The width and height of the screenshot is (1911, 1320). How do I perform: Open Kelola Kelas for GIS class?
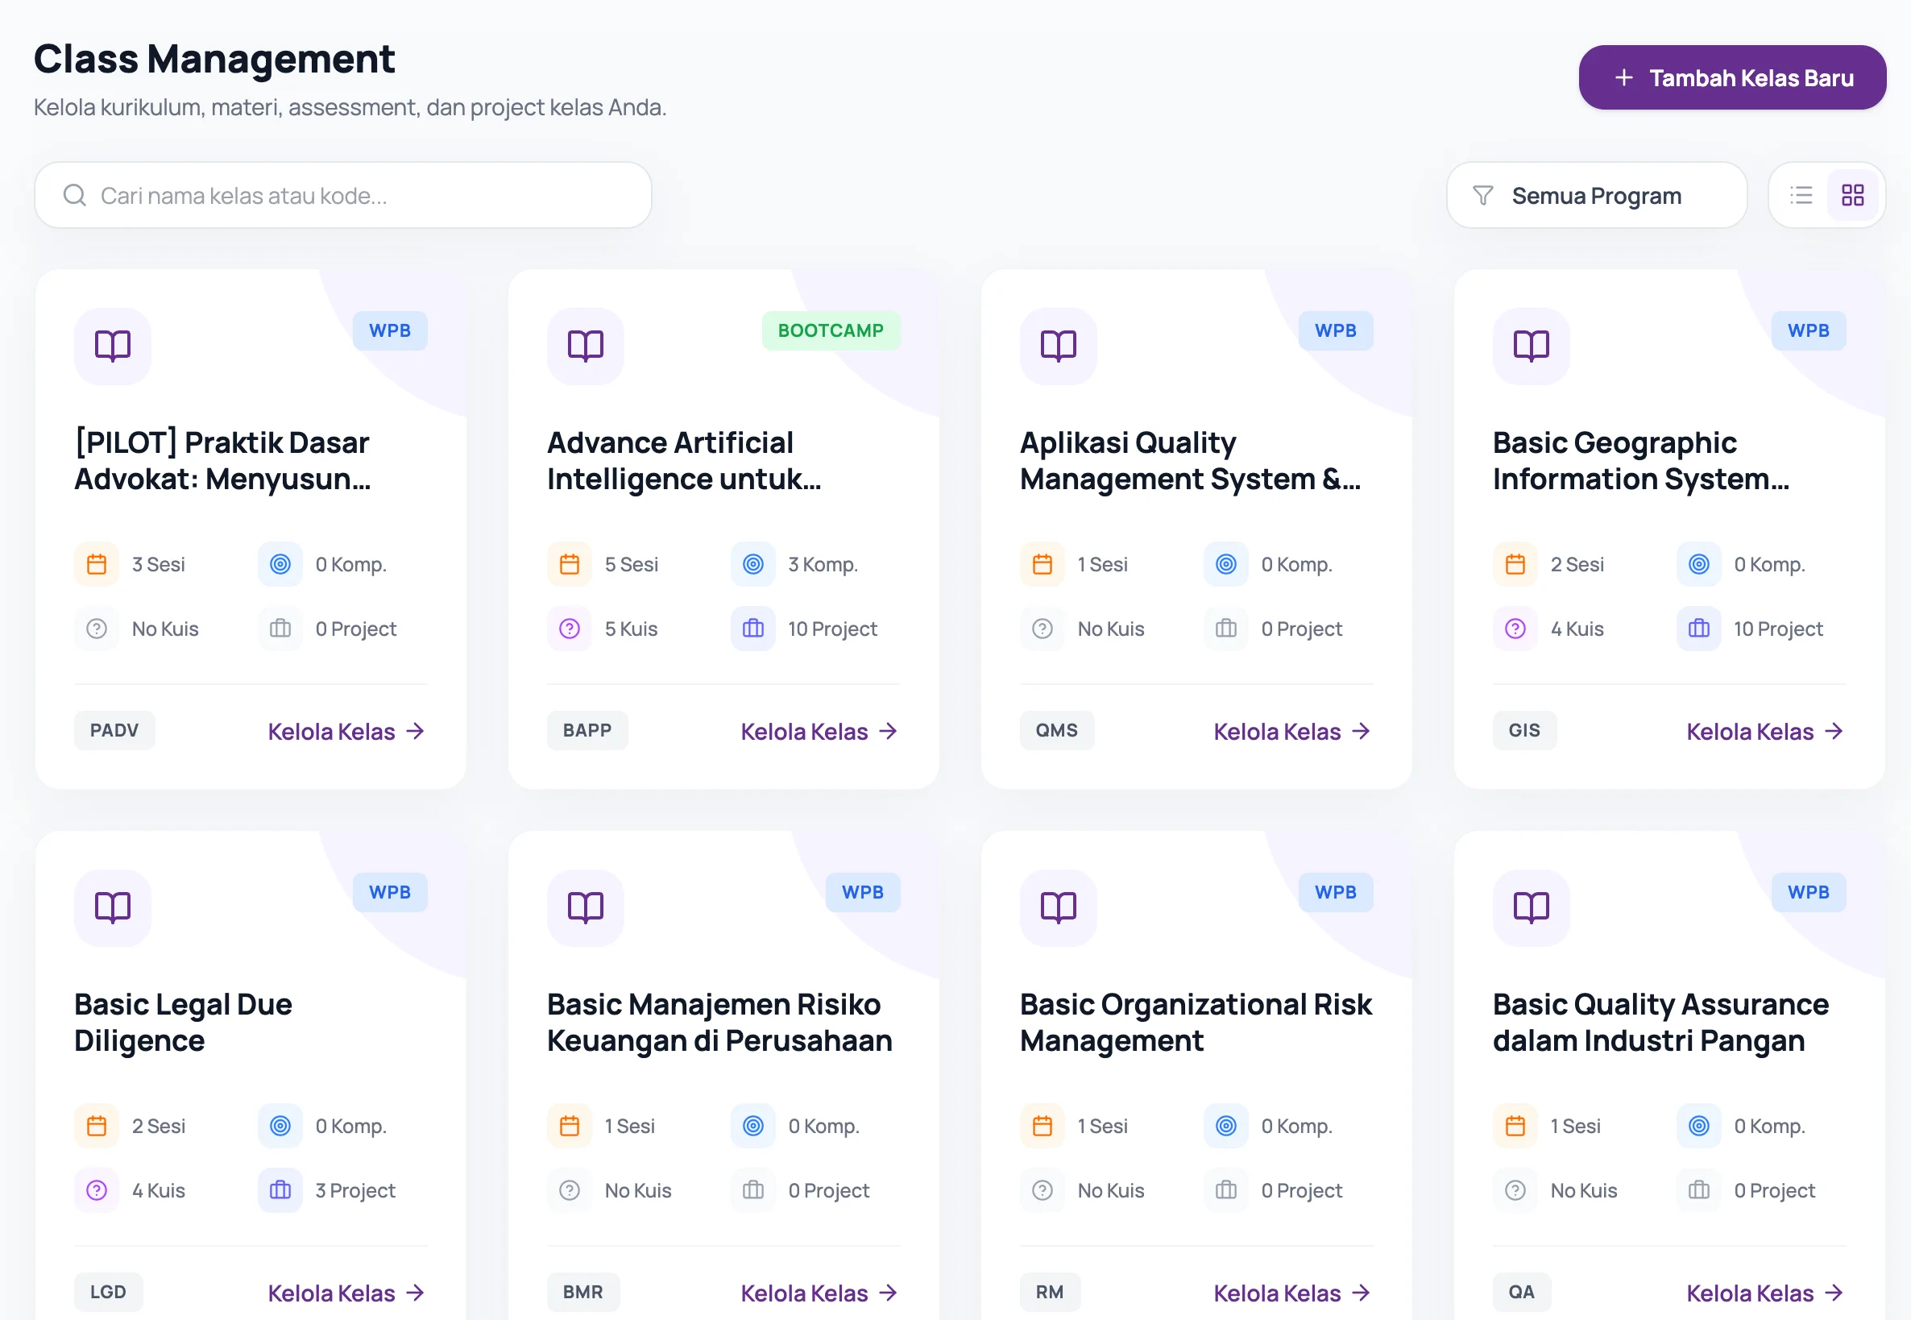1765,731
